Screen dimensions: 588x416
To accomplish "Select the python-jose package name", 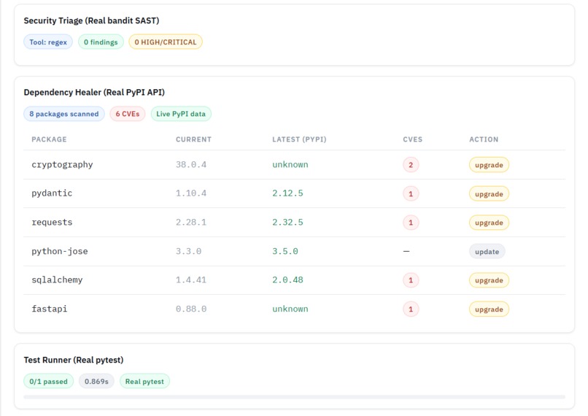I will (60, 251).
